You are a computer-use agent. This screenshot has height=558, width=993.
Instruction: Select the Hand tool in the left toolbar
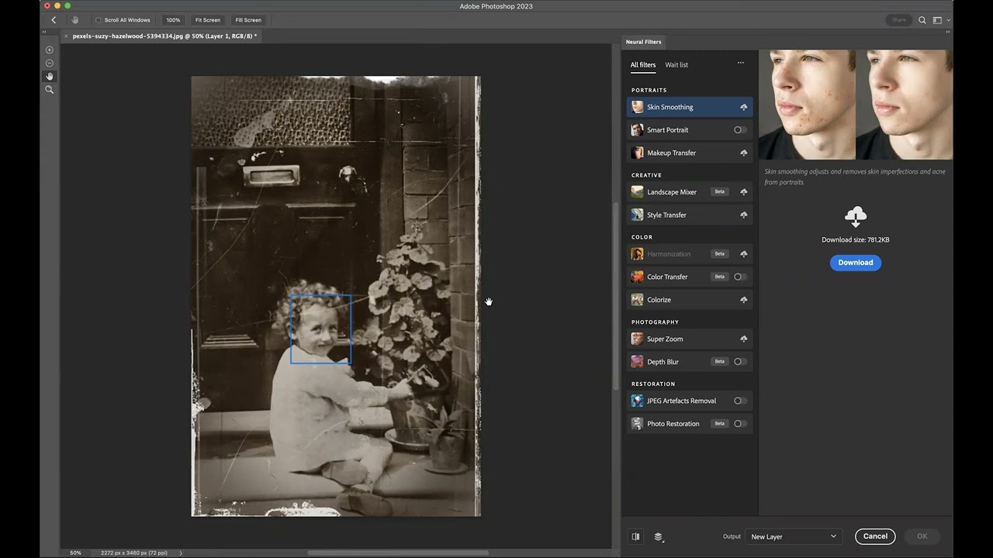(x=50, y=76)
